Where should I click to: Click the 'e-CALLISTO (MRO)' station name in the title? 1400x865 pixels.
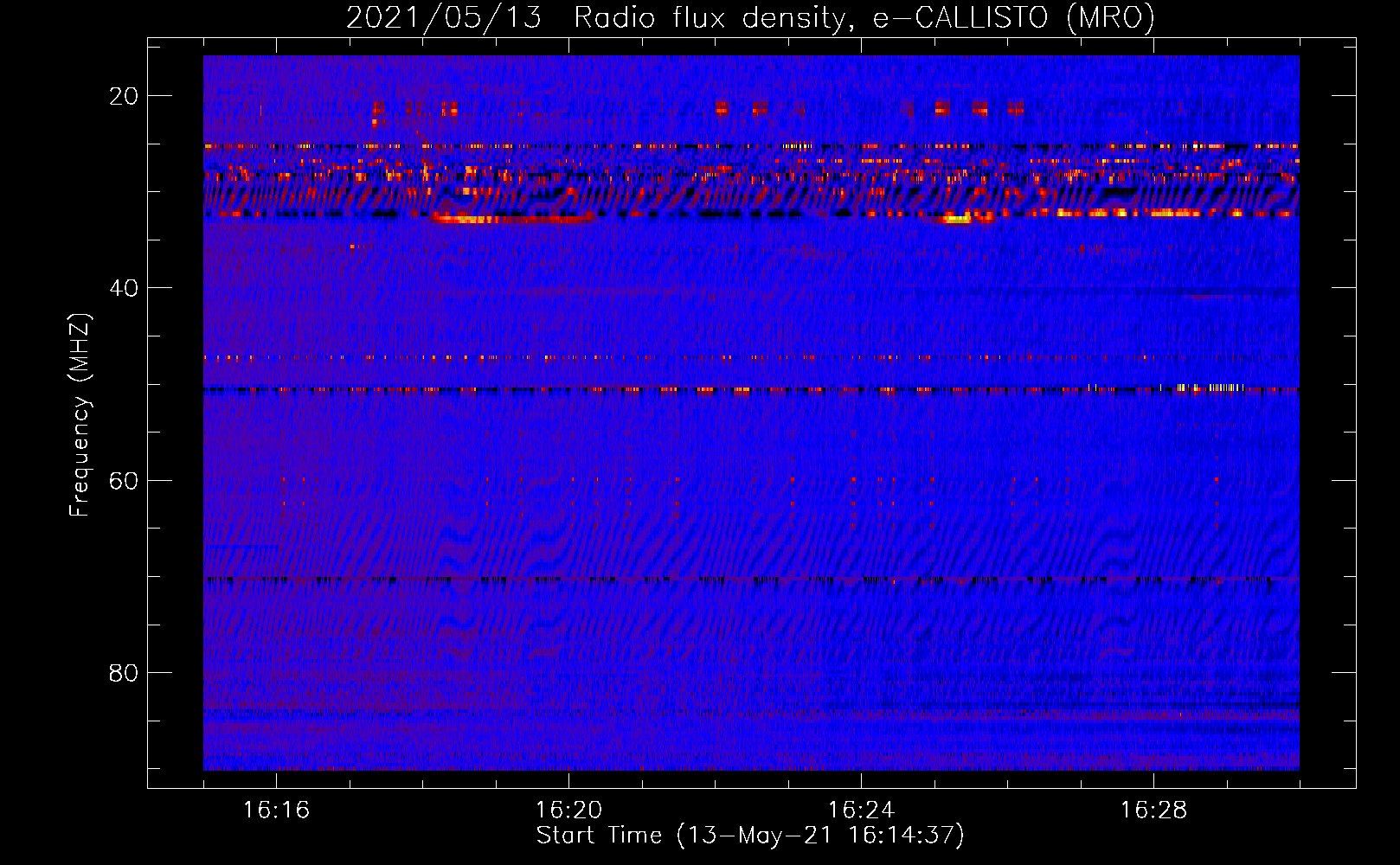(x=1013, y=18)
